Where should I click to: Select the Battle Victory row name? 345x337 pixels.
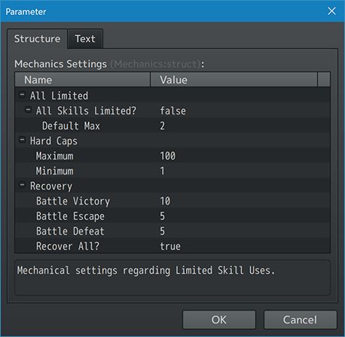(73, 201)
